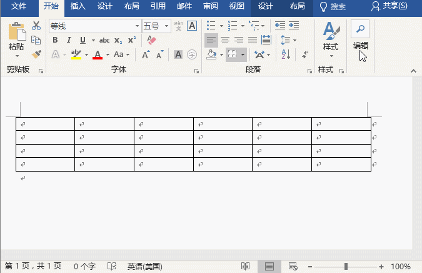Click the zoom slider handle
Screen dimensions: 422x273
point(346,267)
